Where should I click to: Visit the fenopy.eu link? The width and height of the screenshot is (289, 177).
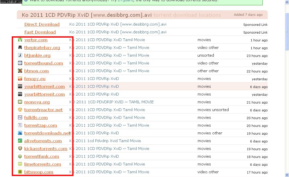pyautogui.click(x=35, y=79)
